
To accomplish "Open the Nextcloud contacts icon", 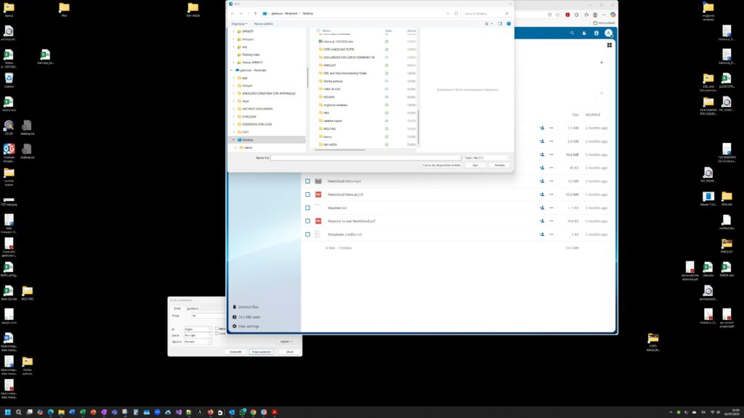I will pyautogui.click(x=597, y=33).
